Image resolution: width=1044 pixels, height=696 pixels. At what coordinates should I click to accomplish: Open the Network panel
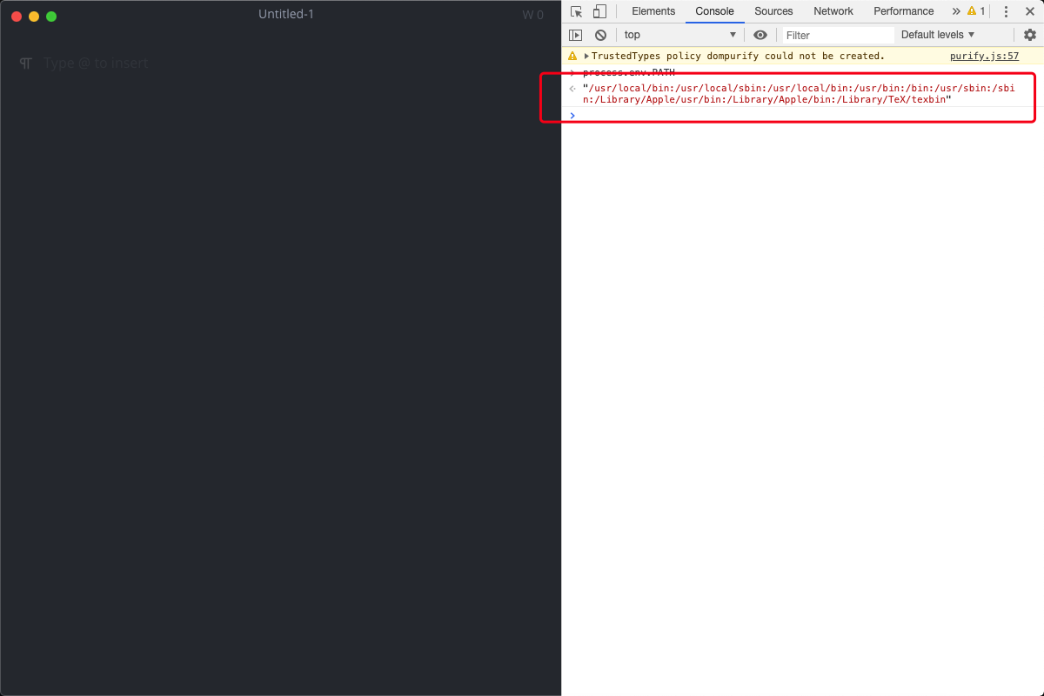[833, 11]
